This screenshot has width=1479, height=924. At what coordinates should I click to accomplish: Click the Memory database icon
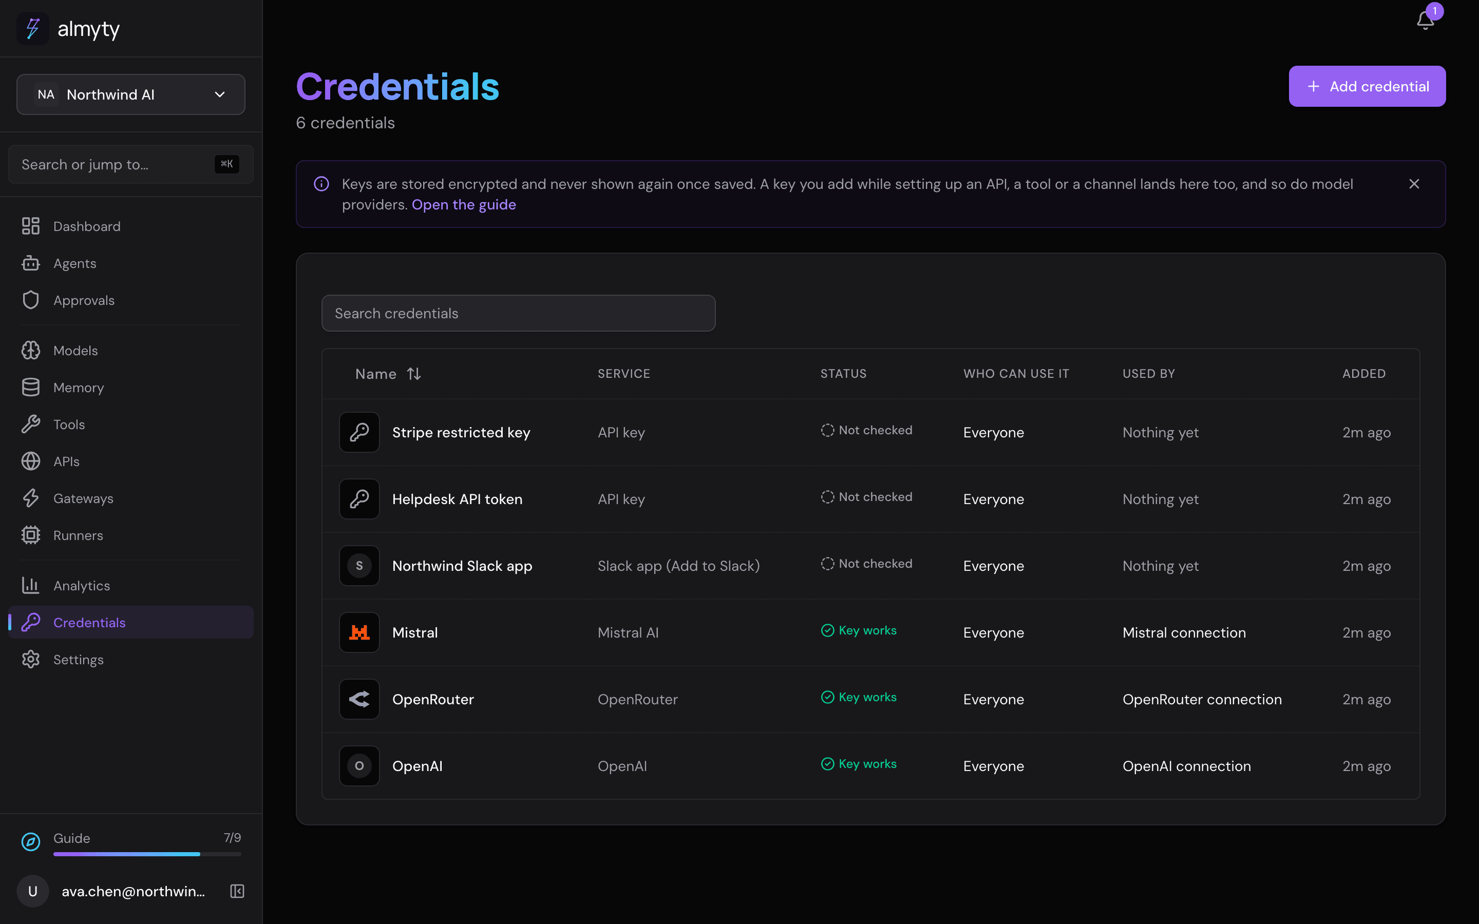pyautogui.click(x=31, y=388)
